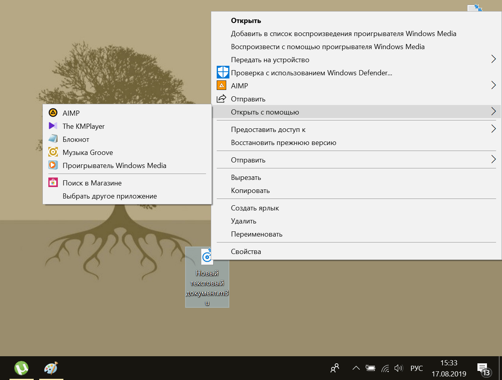Choose the AIMP icon in the Open-with submenu
This screenshot has width=502, height=380.
(53, 113)
